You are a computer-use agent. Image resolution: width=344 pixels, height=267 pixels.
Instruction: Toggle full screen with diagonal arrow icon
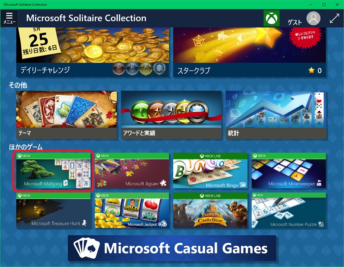pyautogui.click(x=334, y=18)
